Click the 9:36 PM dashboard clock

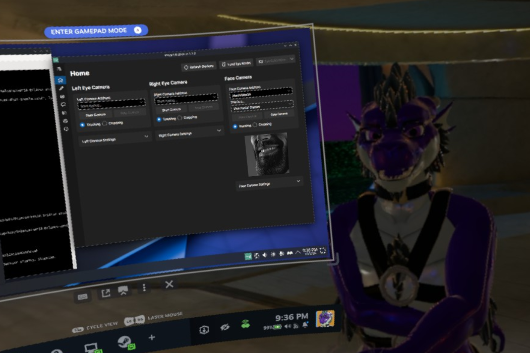[291, 317]
